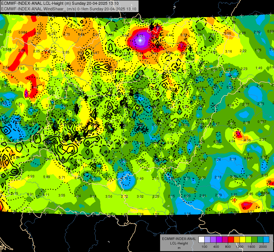Click the unit label m in legend
The image size is (274, 252).
179,248
